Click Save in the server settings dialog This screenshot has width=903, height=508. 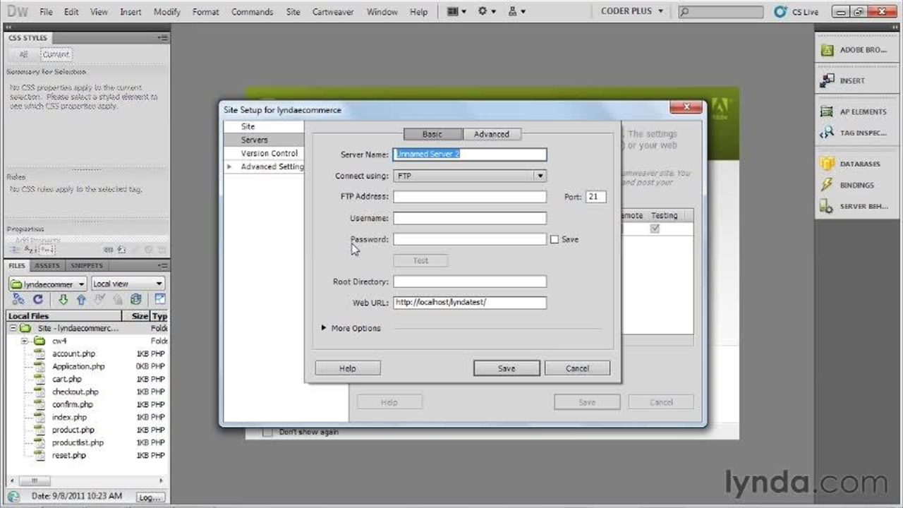coord(507,368)
